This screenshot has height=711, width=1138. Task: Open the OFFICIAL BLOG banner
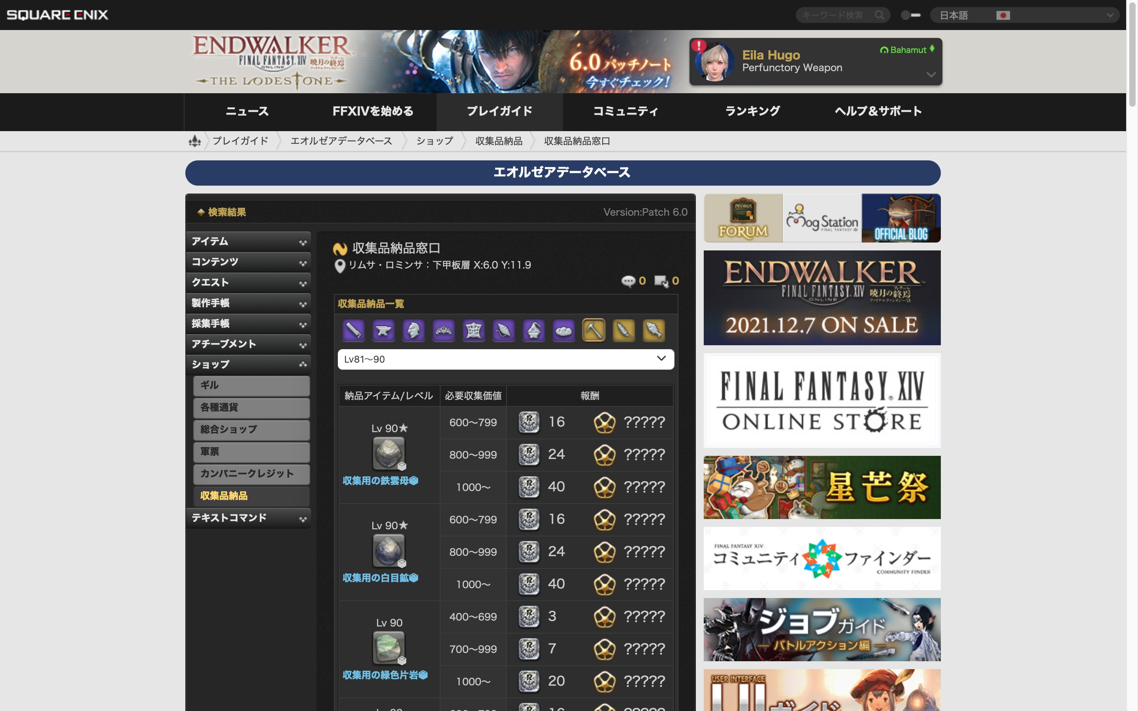pos(901,218)
